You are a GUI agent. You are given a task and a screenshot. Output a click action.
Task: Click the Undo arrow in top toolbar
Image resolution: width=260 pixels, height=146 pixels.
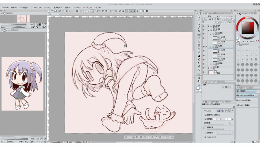[x=59, y=11]
